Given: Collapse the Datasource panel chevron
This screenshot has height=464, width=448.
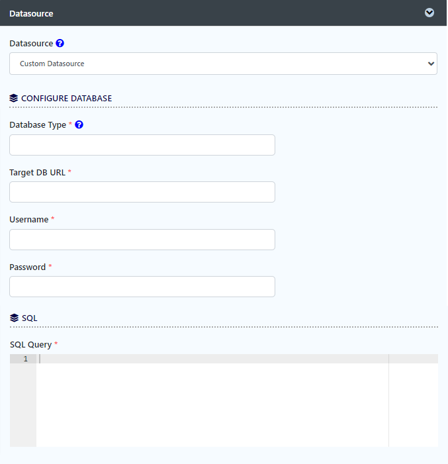Looking at the screenshot, I should 429,13.
